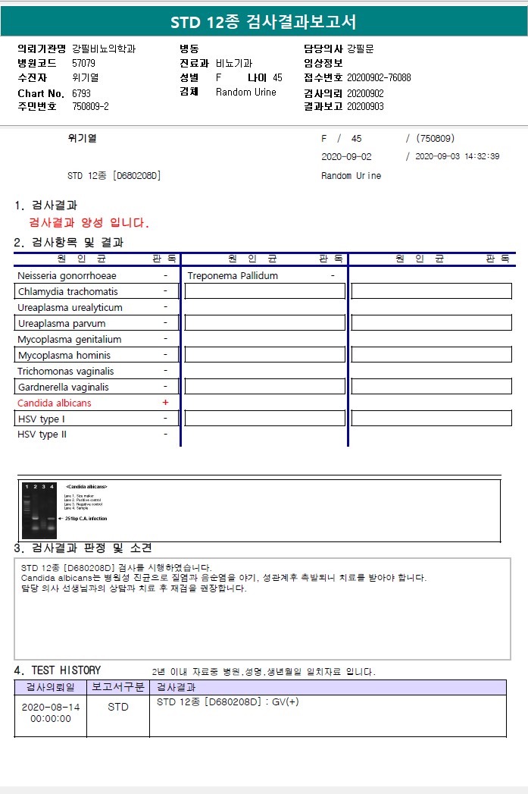Click the Chlamydia trachomatis entry box
Image resolution: width=528 pixels, height=794 pixels.
pos(97,291)
